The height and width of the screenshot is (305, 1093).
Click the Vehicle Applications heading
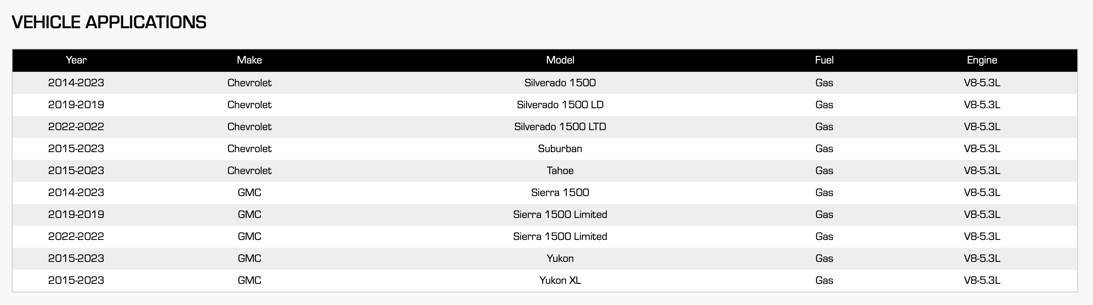point(109,22)
